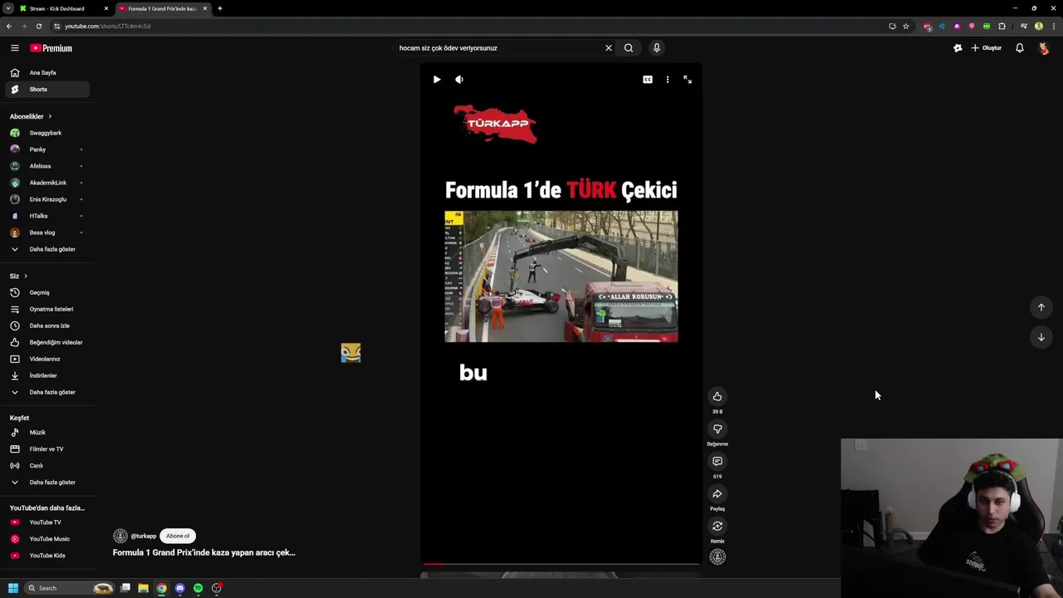The height and width of the screenshot is (598, 1063).
Task: Open YouTube Music in the sidebar
Action: [47, 539]
